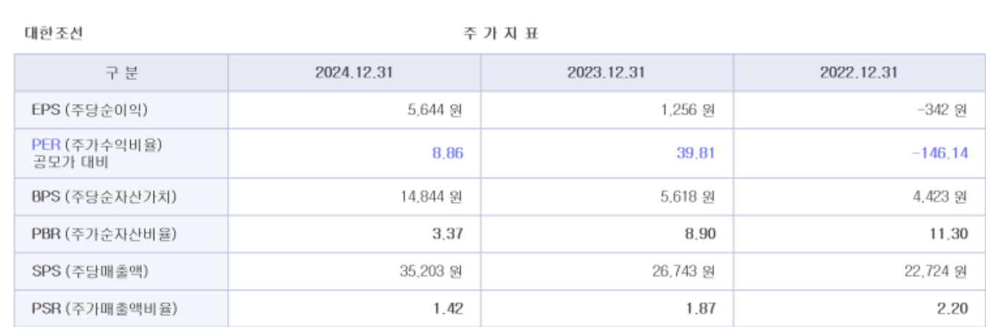Click EPS value 1,256 원
Viewport: 986px width, 327px height.
[x=687, y=110]
